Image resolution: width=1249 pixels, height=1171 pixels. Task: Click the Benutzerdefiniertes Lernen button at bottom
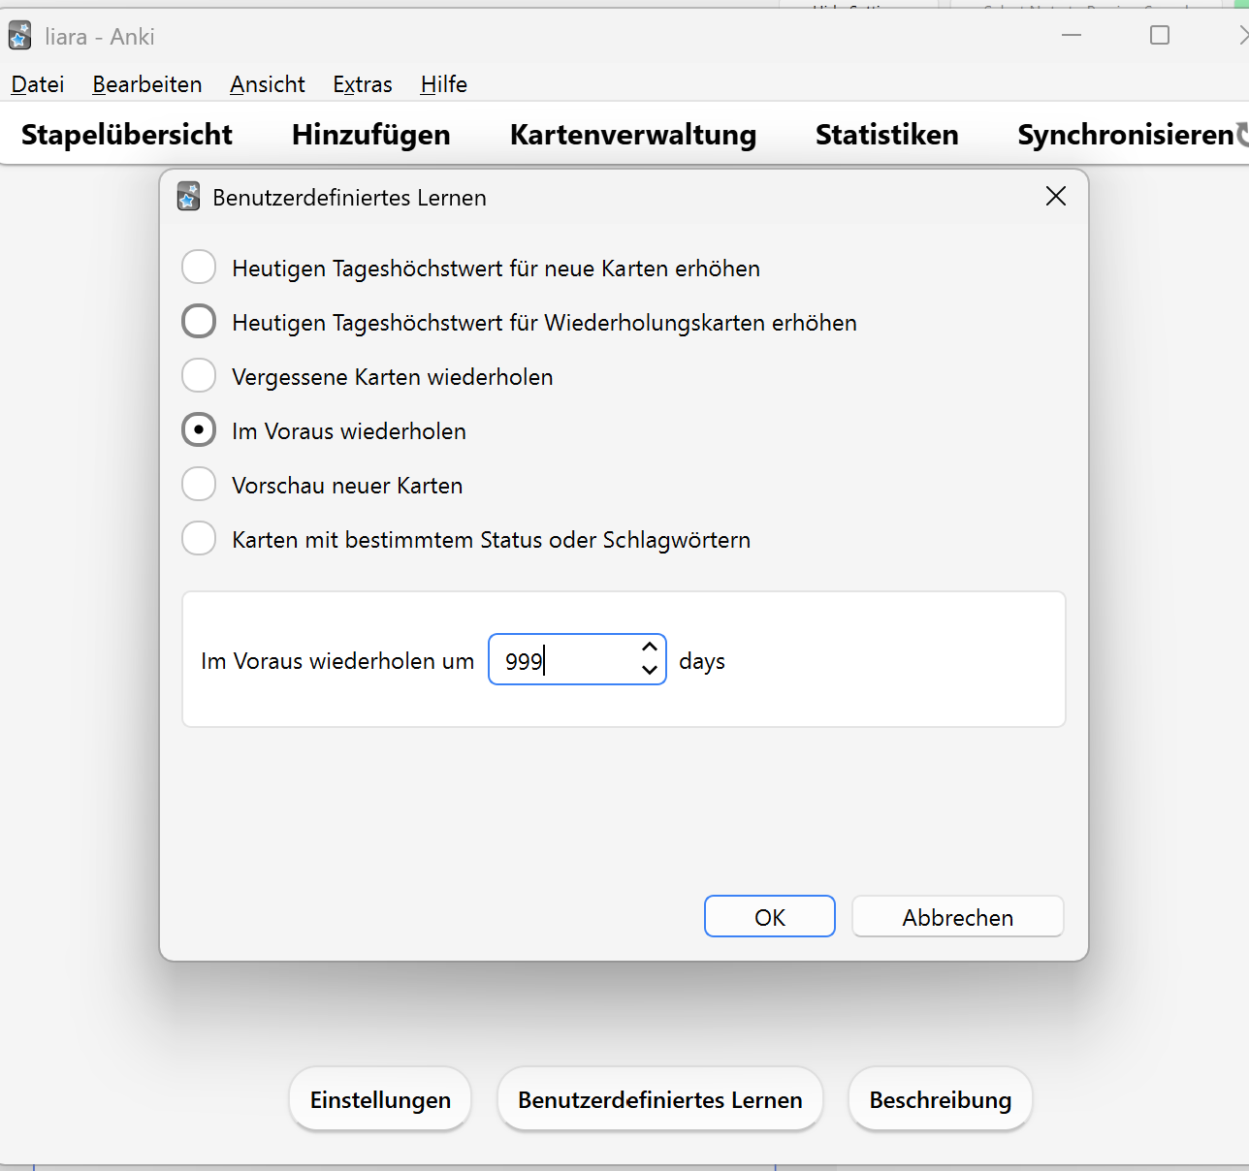[x=660, y=1099]
